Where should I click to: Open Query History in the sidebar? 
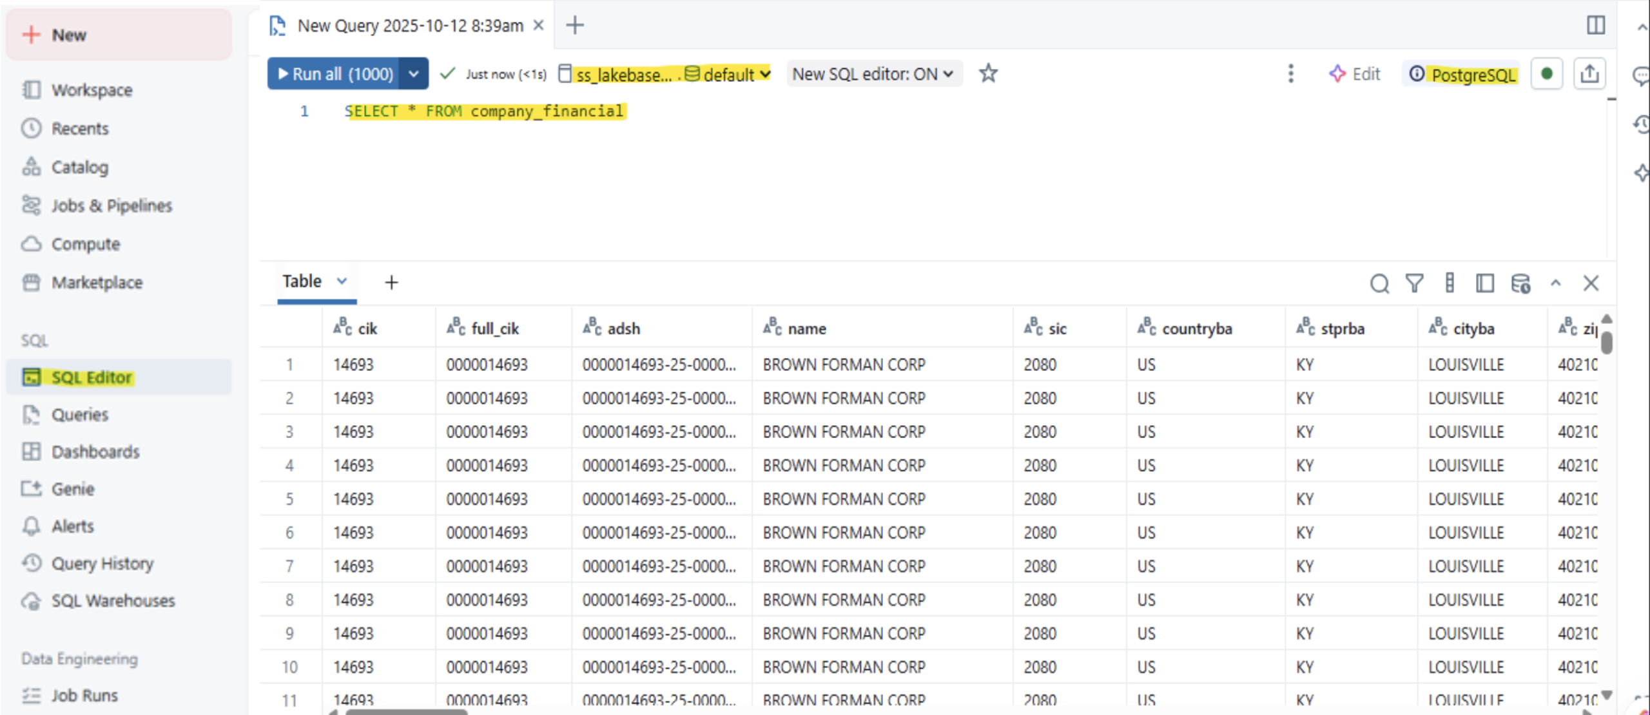[102, 564]
